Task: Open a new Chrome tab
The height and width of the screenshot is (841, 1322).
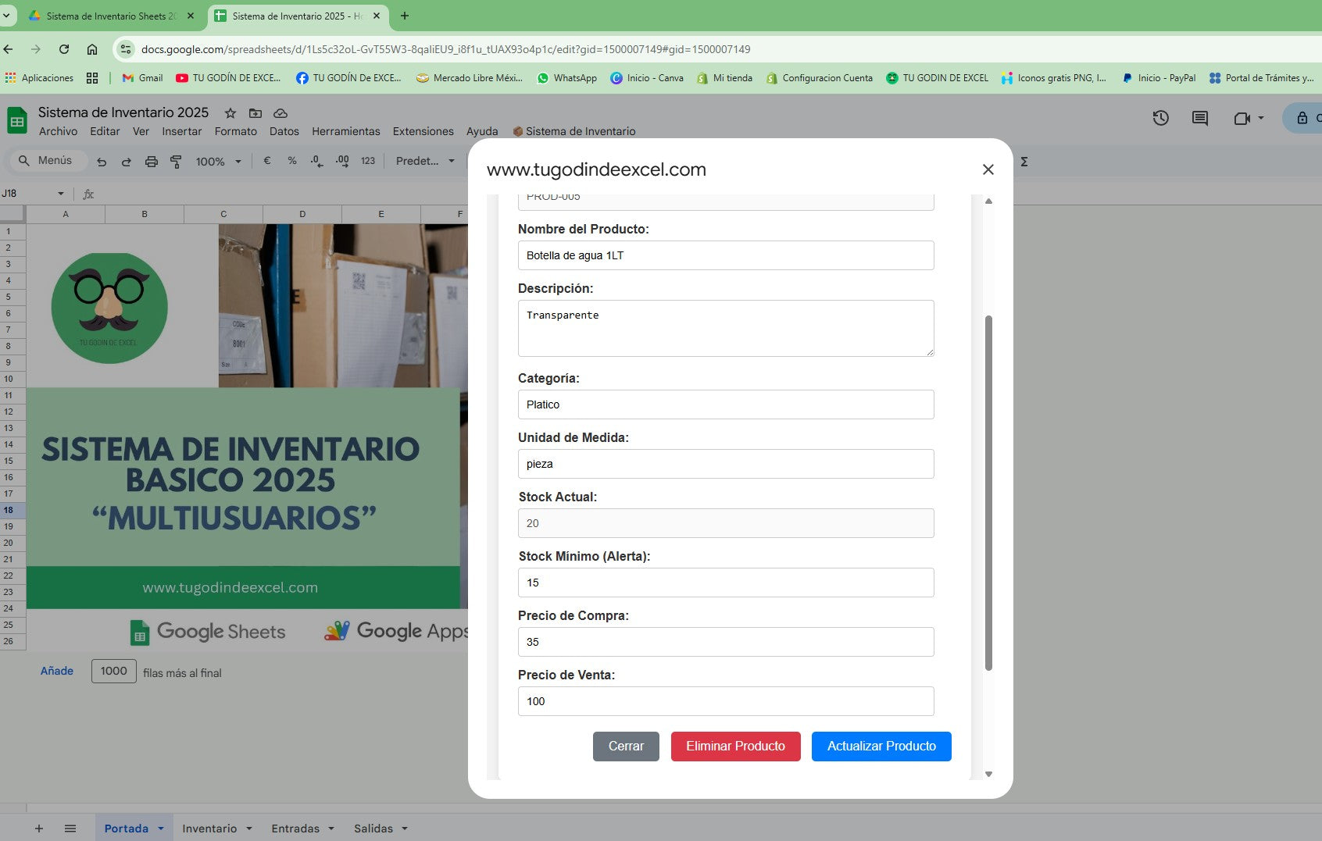Action: [405, 16]
